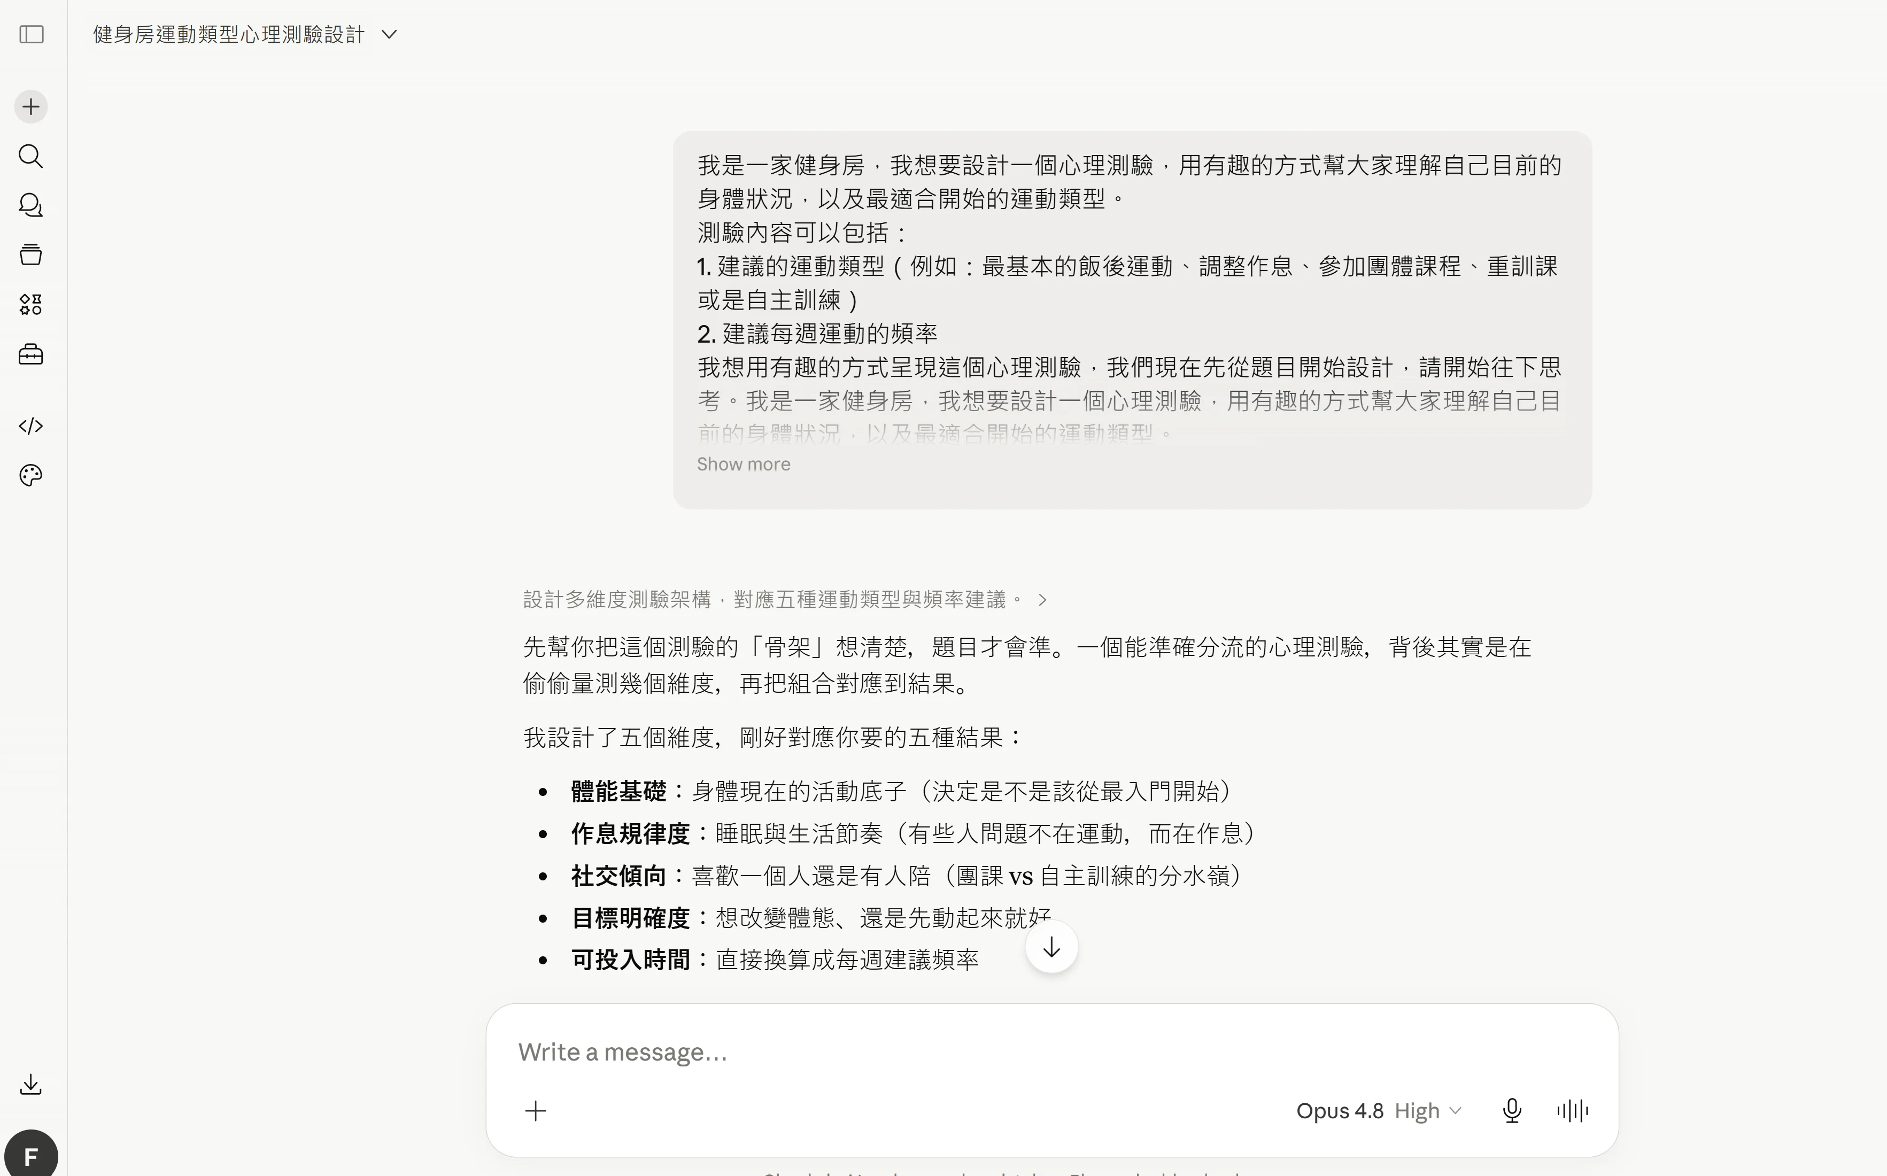The width and height of the screenshot is (1887, 1176).
Task: Open the palette icon in the sidebar
Action: (x=31, y=475)
